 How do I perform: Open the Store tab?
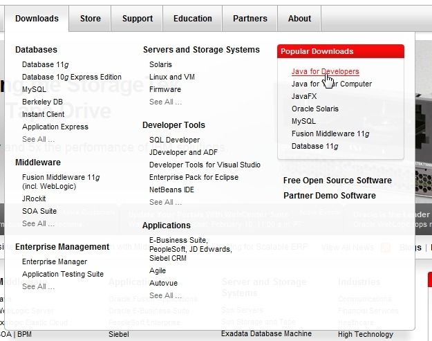[90, 19]
